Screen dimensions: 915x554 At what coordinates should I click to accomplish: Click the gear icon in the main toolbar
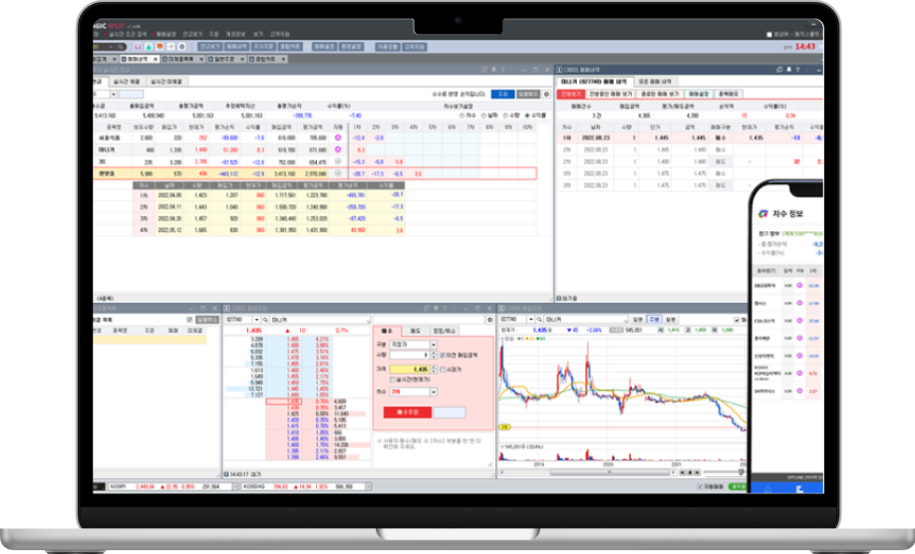point(182,47)
